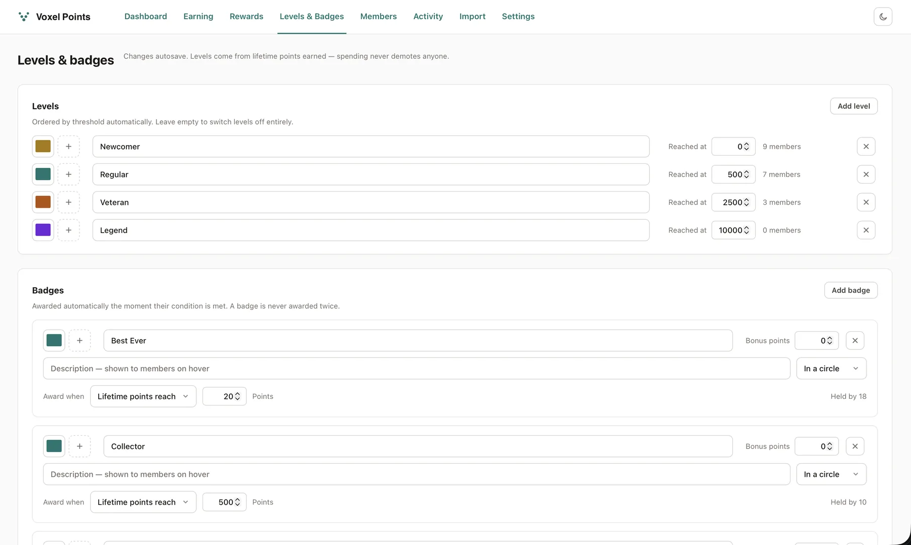Click the 'Held by 18' text

(x=848, y=396)
